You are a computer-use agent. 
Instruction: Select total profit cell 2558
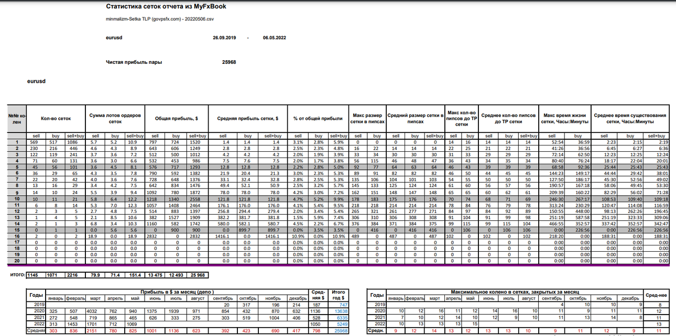pyautogui.click(x=196, y=199)
